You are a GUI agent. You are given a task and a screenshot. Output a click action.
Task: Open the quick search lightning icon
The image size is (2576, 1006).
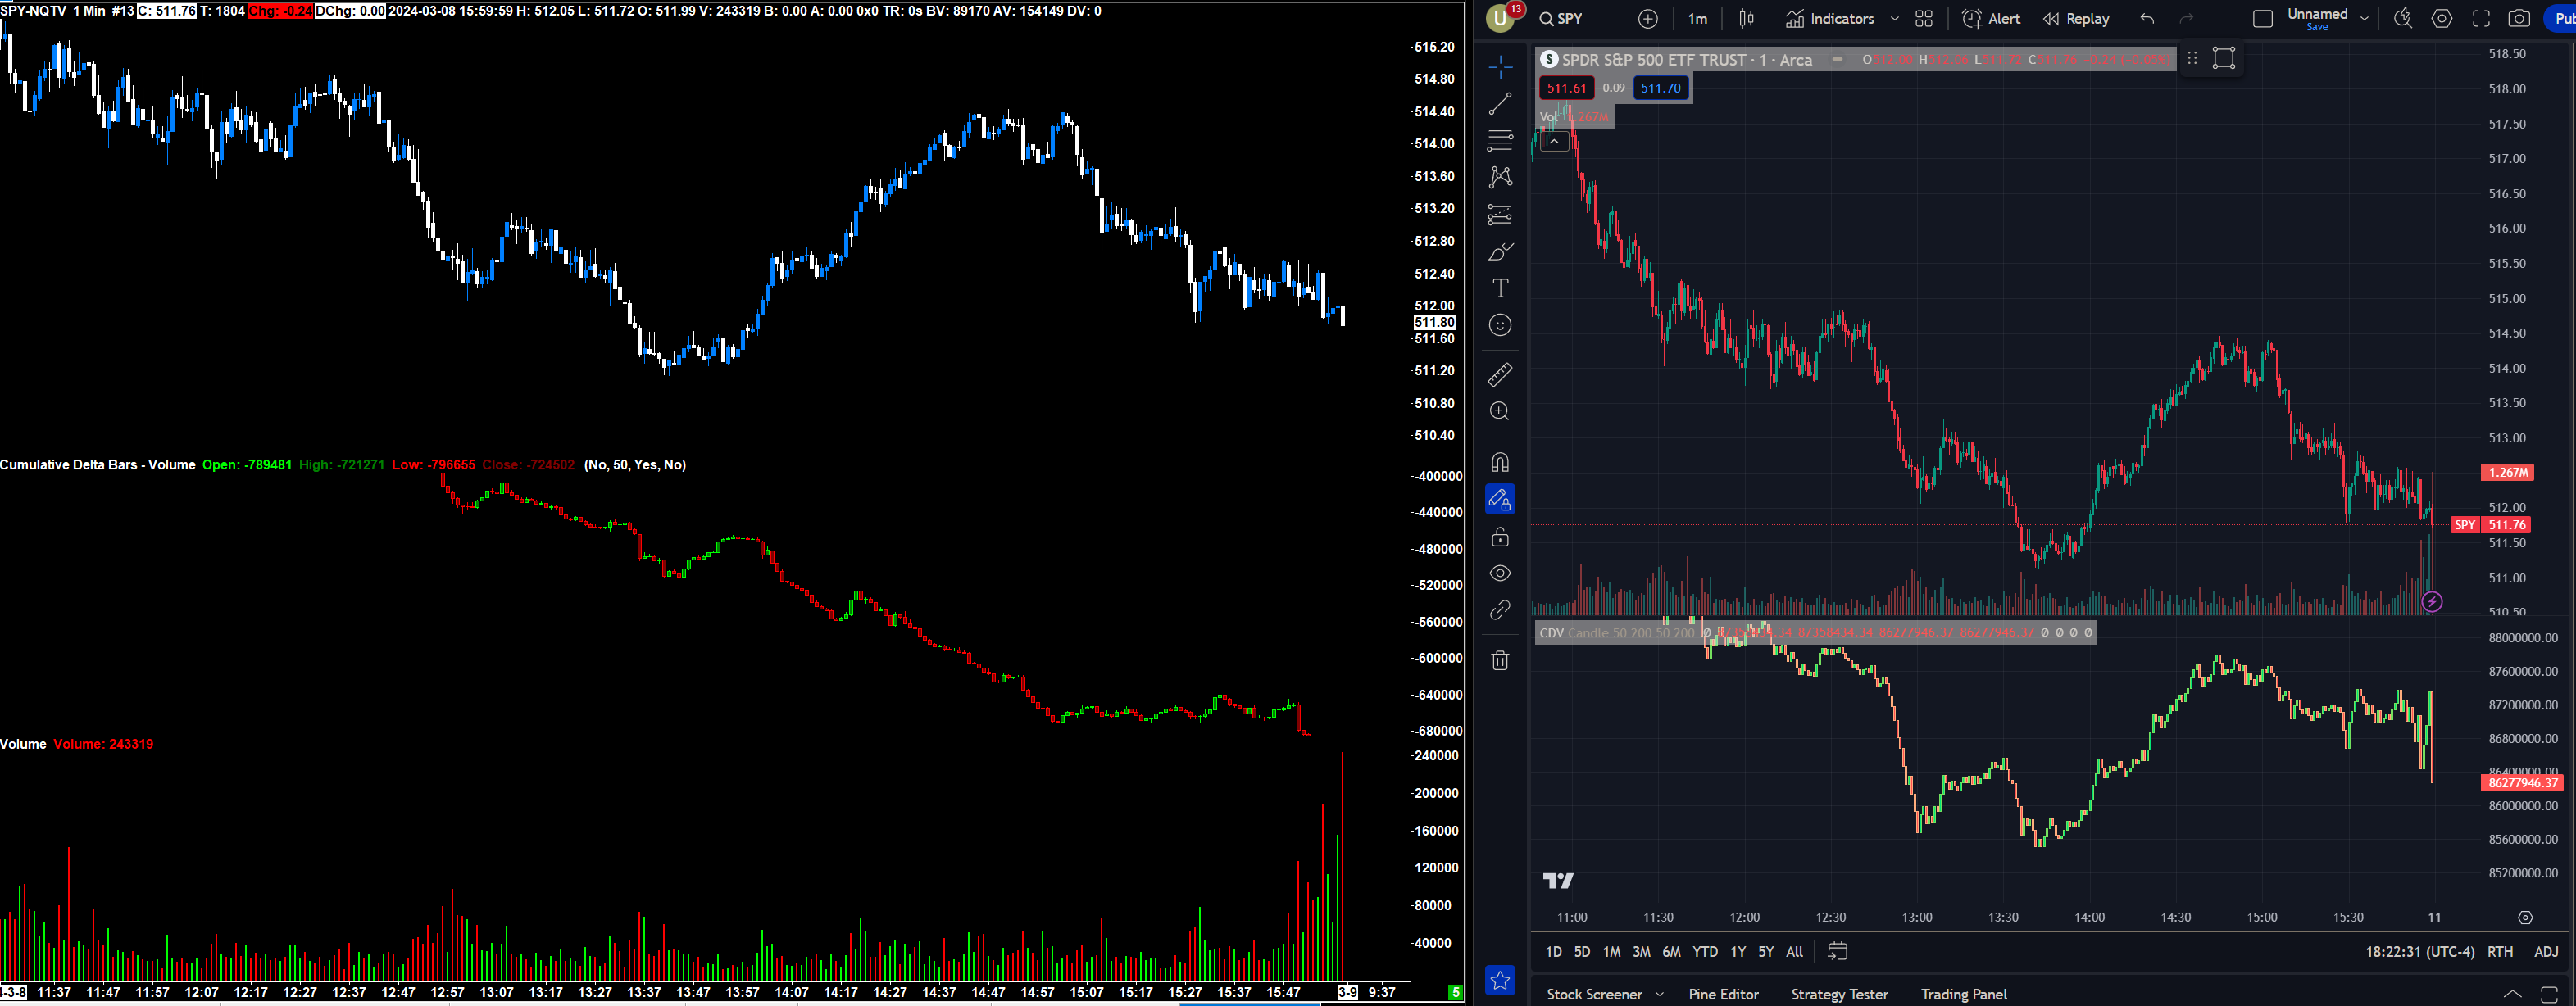pyautogui.click(x=2403, y=19)
